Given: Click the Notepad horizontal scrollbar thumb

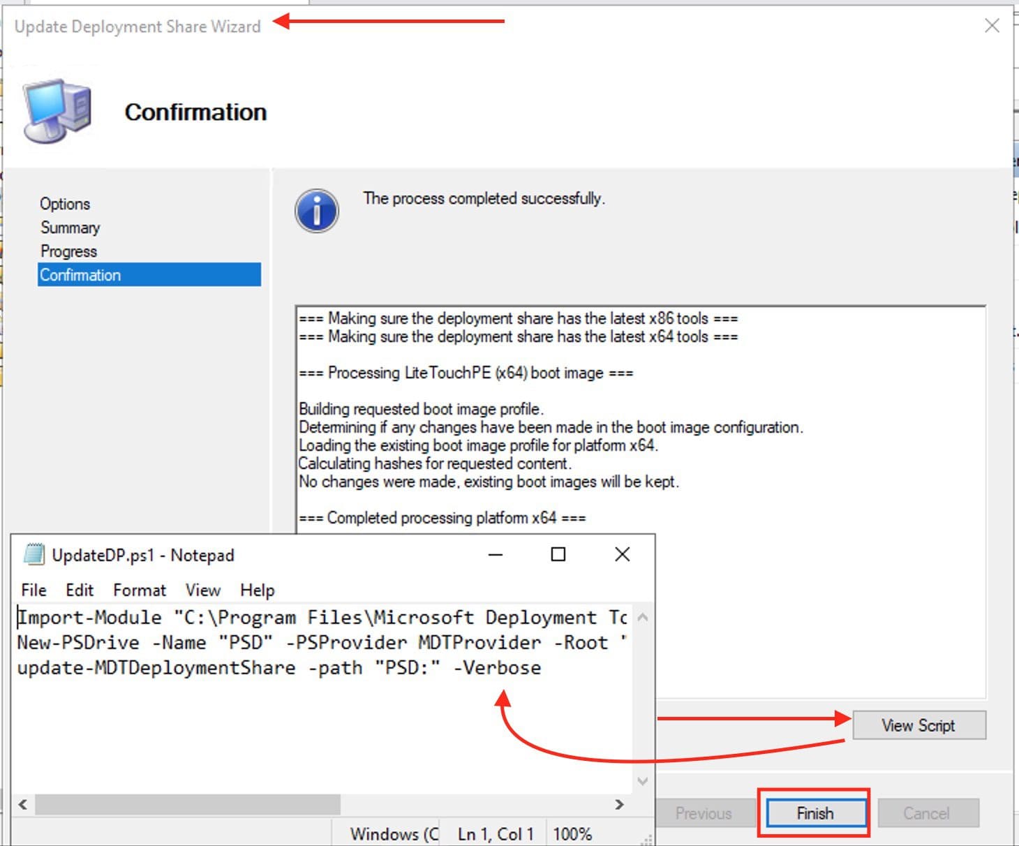Looking at the screenshot, I should 187,804.
